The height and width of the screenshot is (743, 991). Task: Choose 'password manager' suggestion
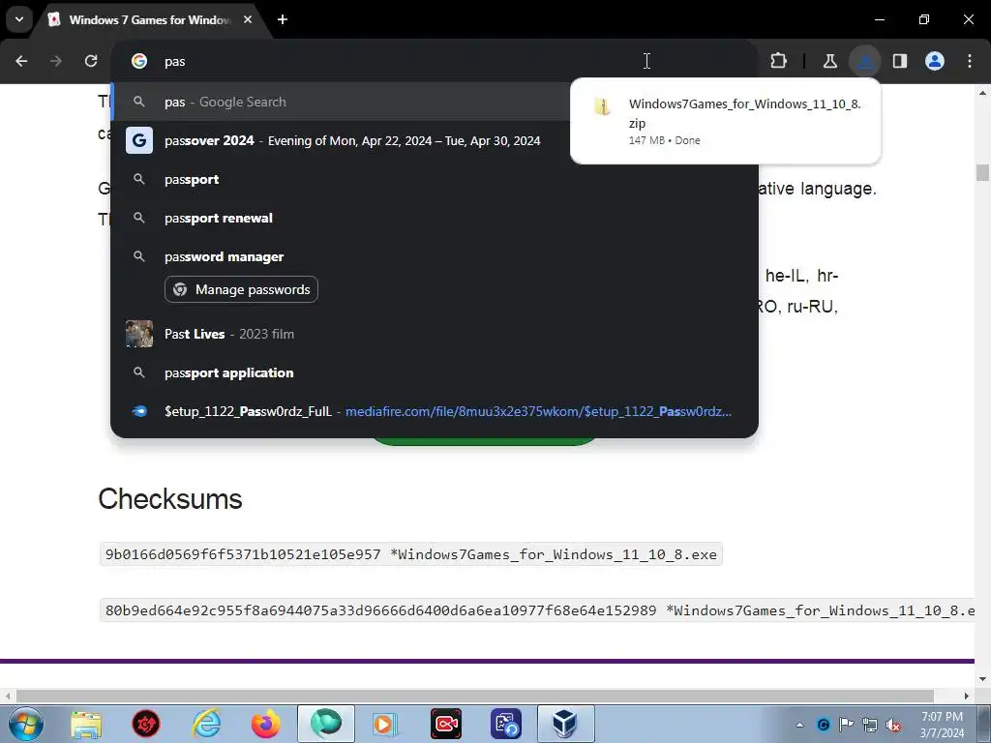(x=435, y=256)
